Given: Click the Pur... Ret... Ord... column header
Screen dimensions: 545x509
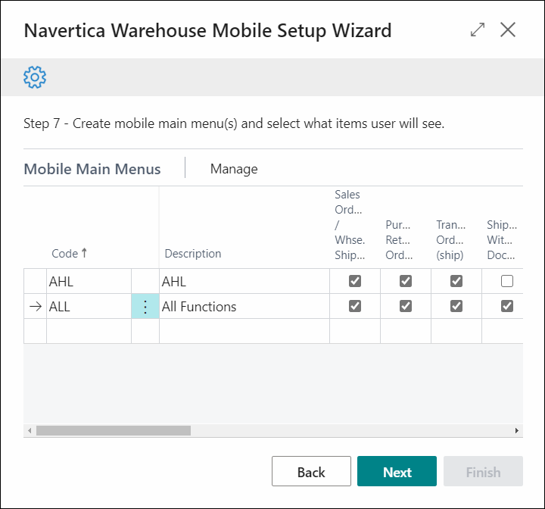Looking at the screenshot, I should coord(399,239).
